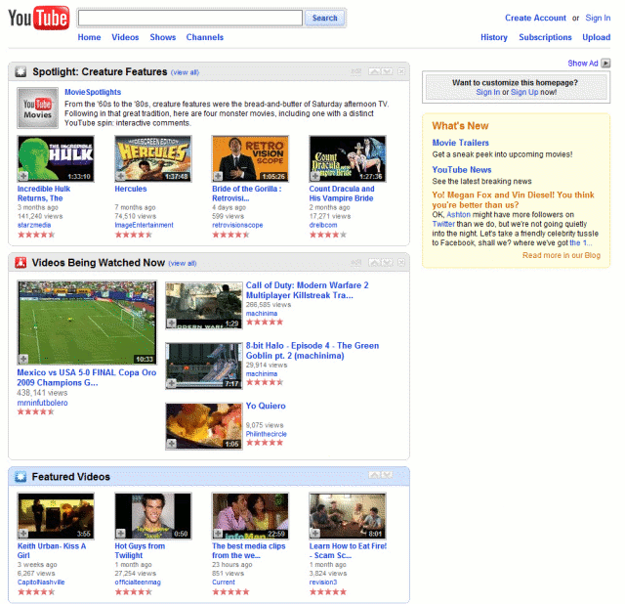The image size is (625, 604).
Task: Open the MovieSpotlights channel link
Action: click(93, 92)
